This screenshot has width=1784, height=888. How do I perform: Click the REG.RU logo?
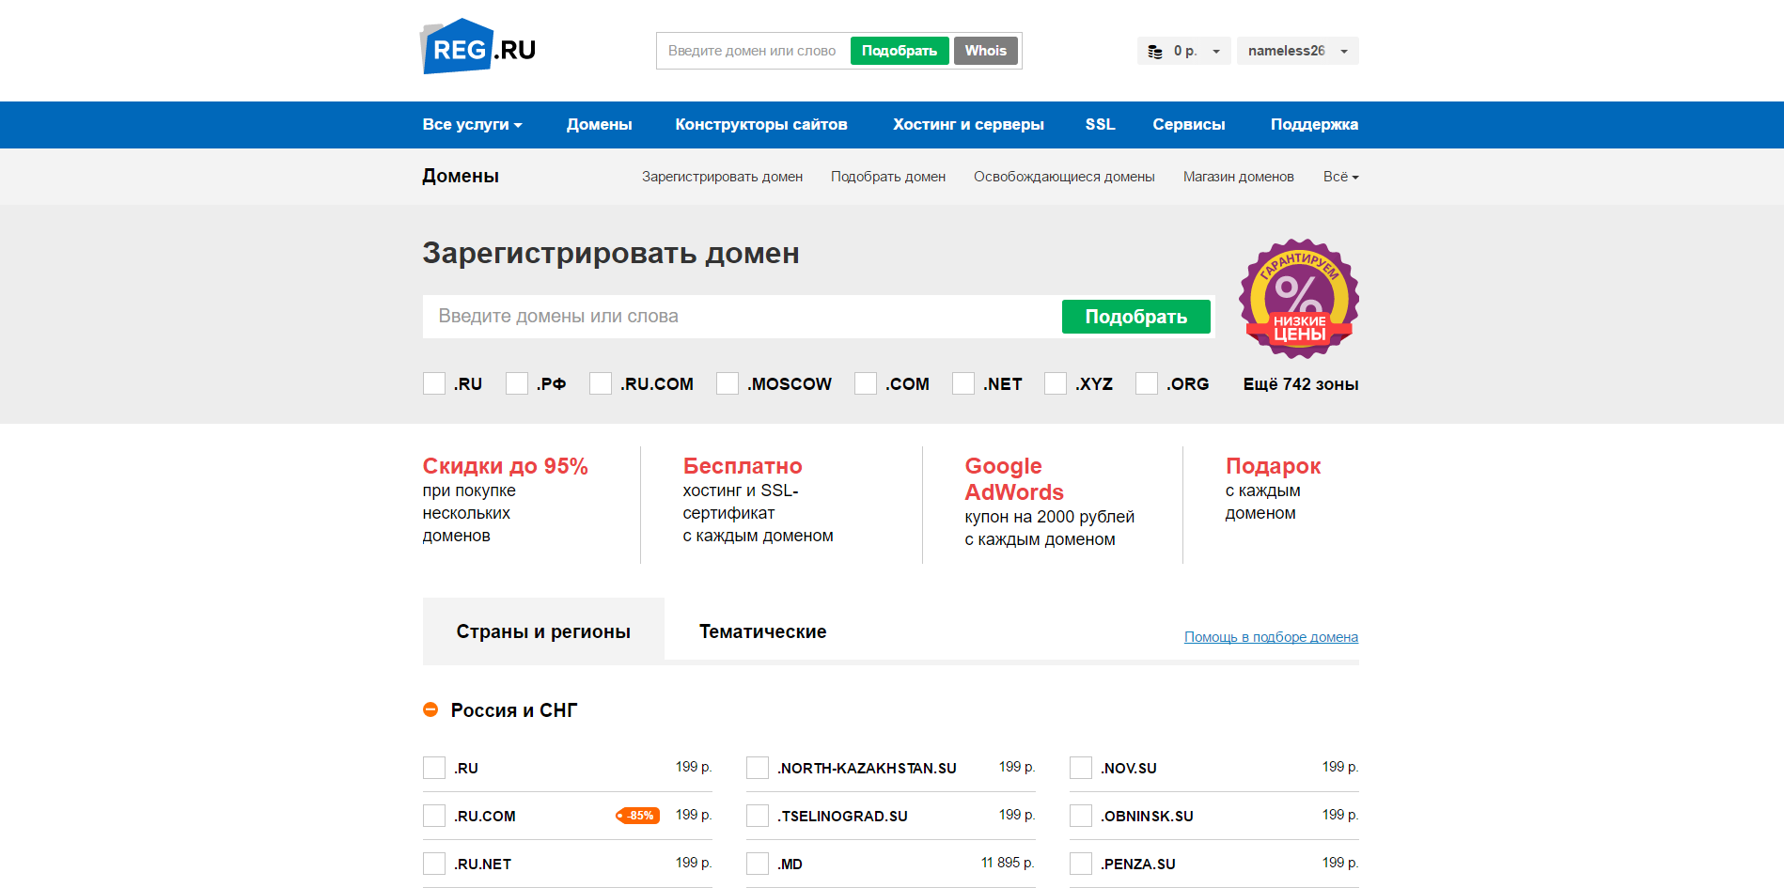click(477, 45)
